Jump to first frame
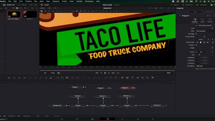Screen dimensions: 215x121 tap(97, 73)
